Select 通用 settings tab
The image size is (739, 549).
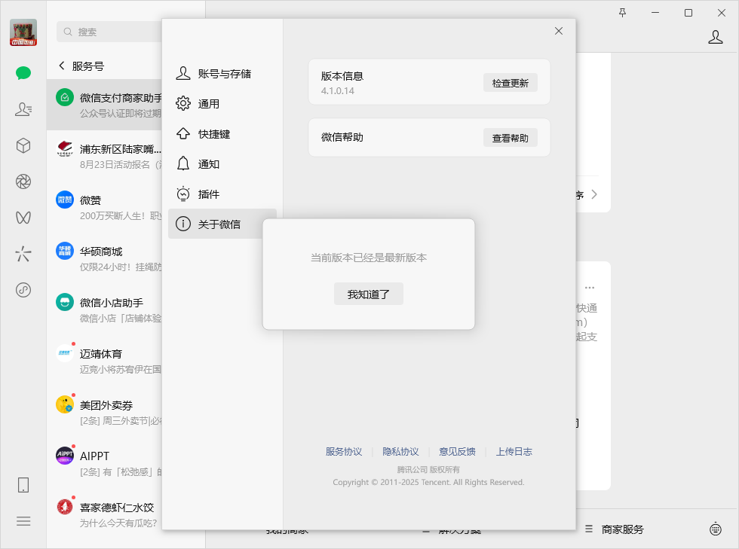[222, 104]
